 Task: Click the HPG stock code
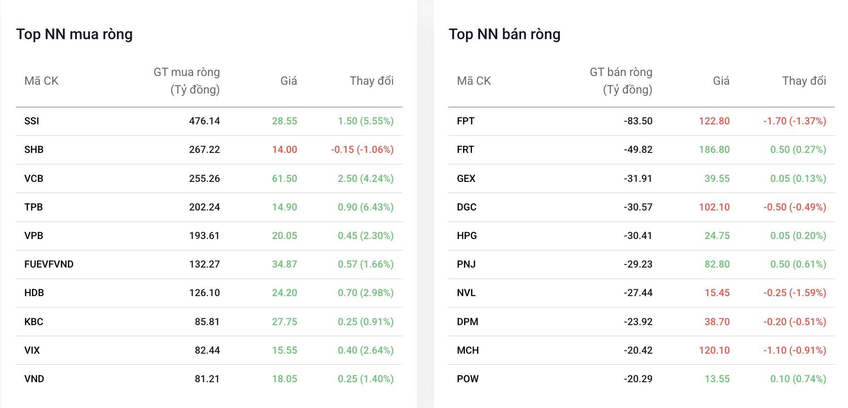pyautogui.click(x=467, y=236)
